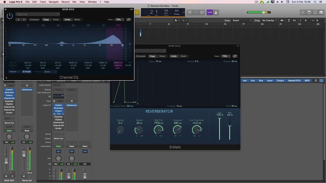This screenshot has height=183, width=326.
Task: Open the Drag No Overlap dropdown
Action: [269, 20]
